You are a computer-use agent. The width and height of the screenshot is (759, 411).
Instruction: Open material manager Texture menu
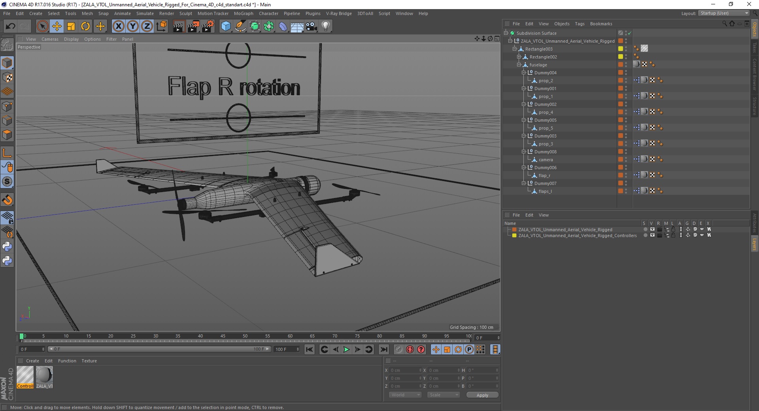89,361
